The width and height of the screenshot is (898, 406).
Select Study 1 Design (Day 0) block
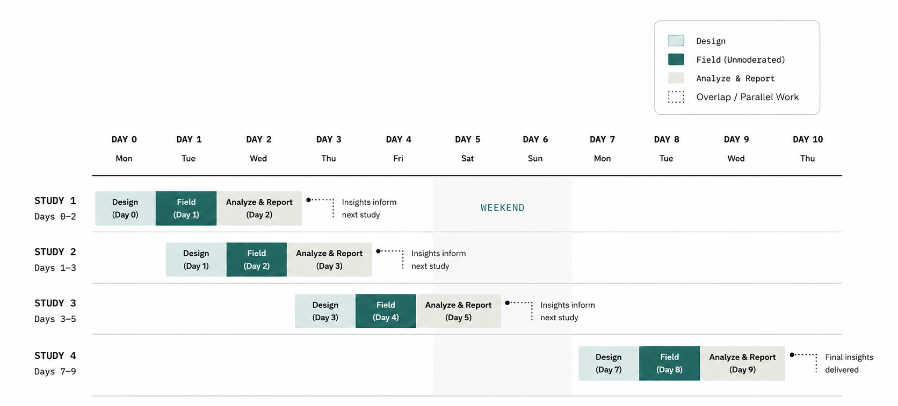(x=125, y=208)
